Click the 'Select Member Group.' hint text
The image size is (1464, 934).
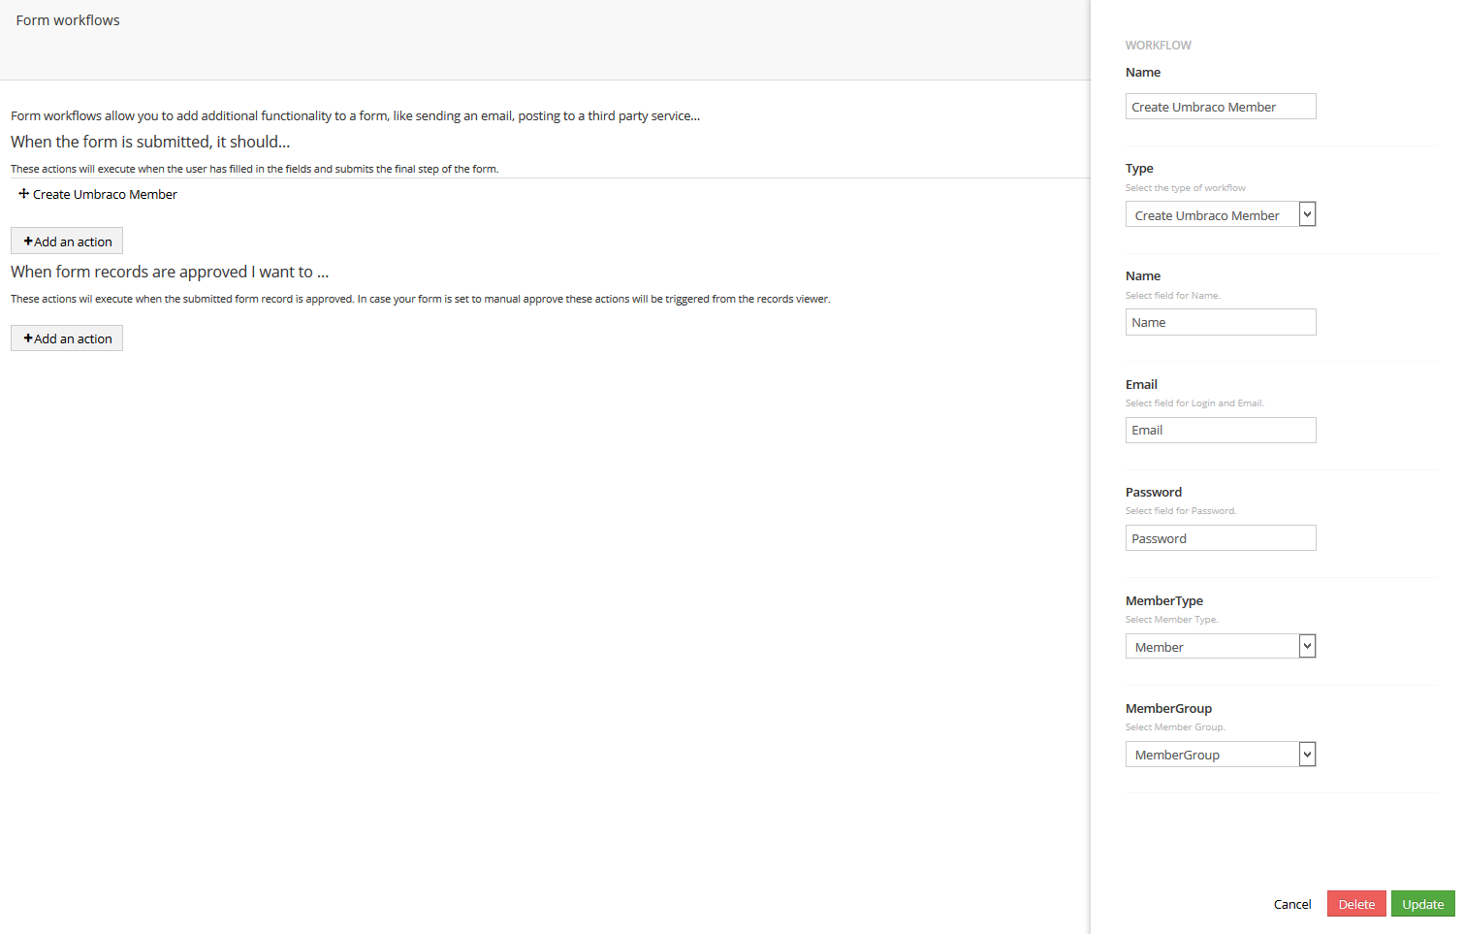pyautogui.click(x=1175, y=727)
